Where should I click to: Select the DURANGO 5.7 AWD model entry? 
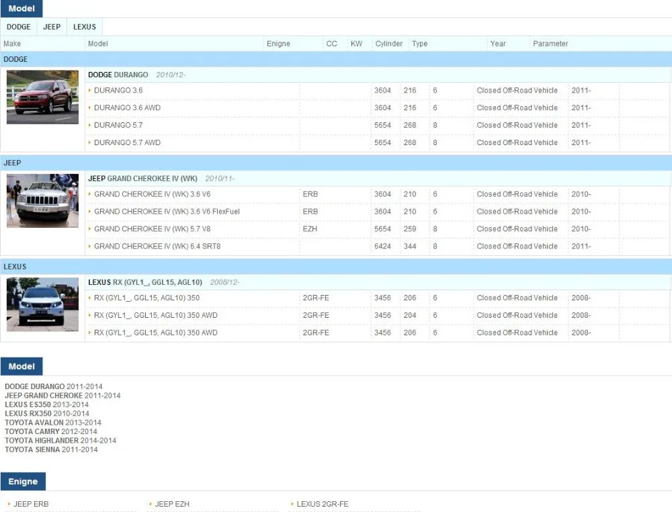tap(127, 142)
